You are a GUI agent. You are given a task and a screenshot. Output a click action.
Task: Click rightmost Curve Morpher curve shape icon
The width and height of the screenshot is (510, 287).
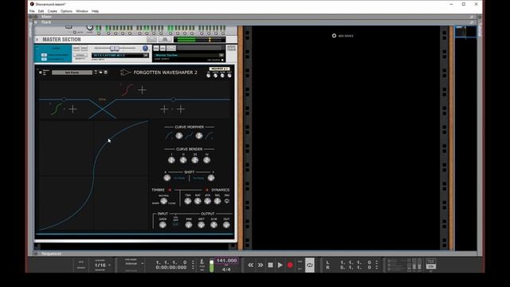tap(209, 136)
